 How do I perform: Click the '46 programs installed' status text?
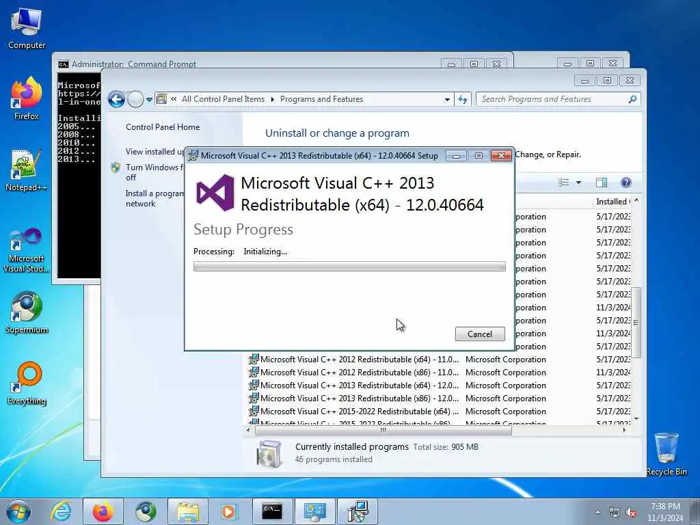coord(334,459)
